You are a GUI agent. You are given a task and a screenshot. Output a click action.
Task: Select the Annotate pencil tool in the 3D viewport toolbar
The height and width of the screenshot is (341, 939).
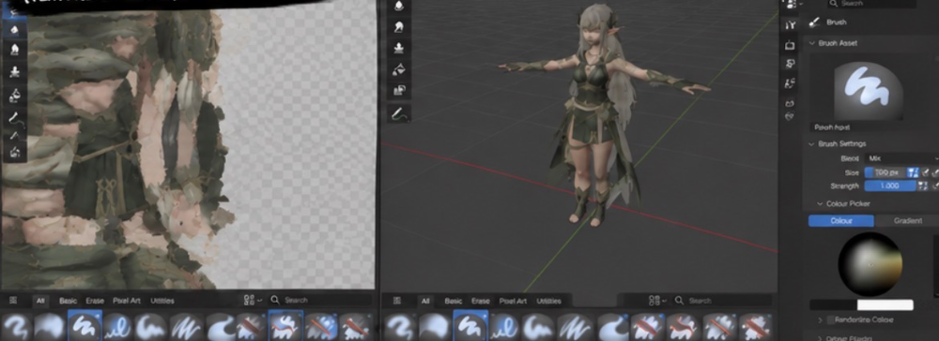click(399, 112)
